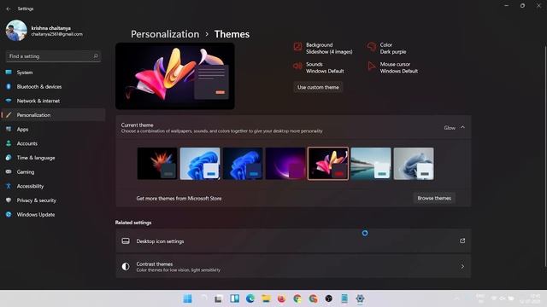Select the dark red-flower theme thumbnail

(x=157, y=164)
